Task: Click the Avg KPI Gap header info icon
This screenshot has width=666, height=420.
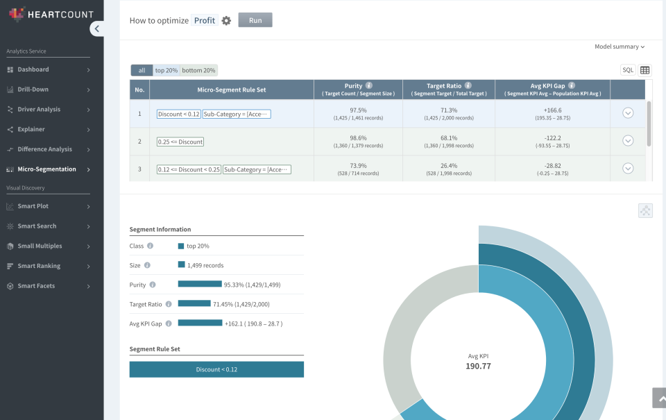Action: pos(572,85)
